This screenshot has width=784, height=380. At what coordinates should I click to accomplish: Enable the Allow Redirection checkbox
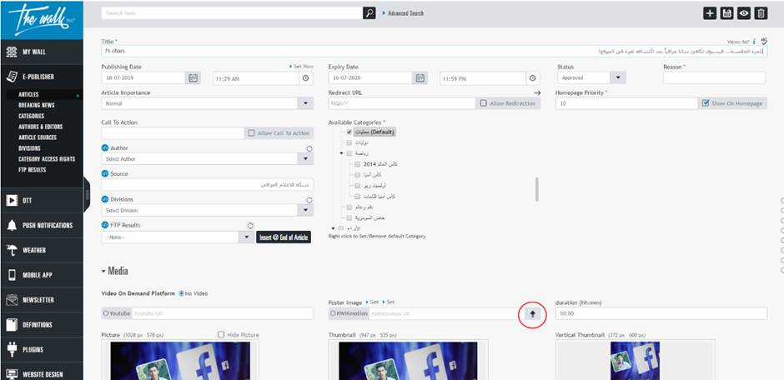pyautogui.click(x=483, y=103)
